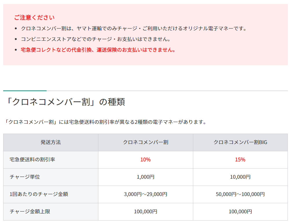Click the 50,000円～100,000円 cell
Viewport: 291px width, 224px height.
point(240,194)
